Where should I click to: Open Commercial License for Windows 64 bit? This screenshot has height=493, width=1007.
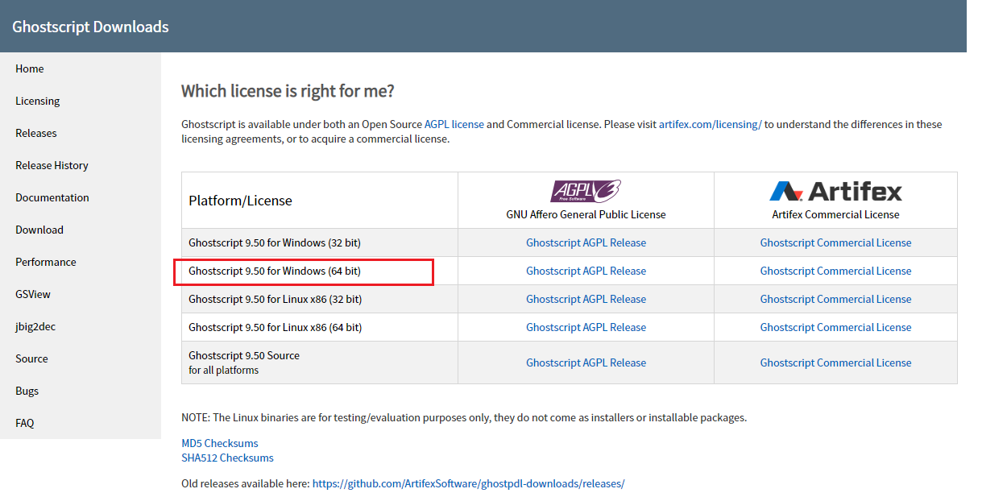click(835, 271)
